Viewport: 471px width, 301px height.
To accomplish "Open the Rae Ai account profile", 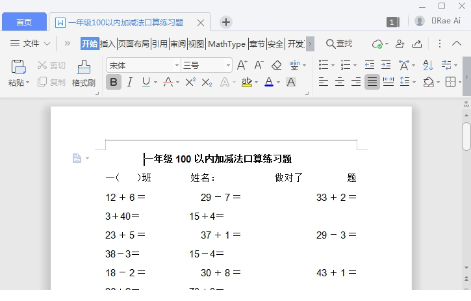I will pyautogui.click(x=438, y=21).
